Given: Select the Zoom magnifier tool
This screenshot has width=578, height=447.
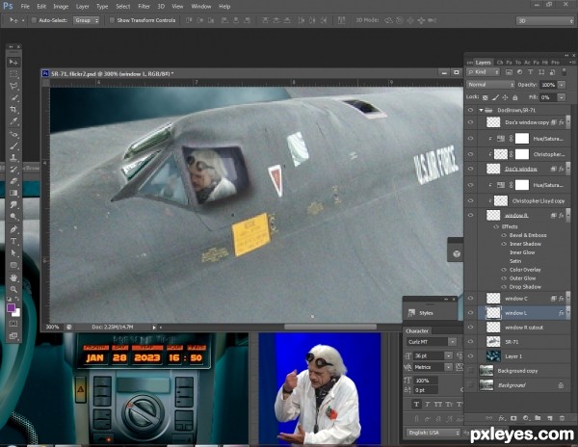Looking at the screenshot, I should click(13, 289).
